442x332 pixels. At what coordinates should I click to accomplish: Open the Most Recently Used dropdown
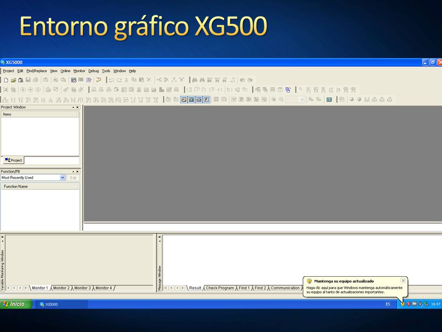point(63,178)
